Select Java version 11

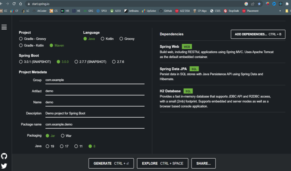point(79,146)
